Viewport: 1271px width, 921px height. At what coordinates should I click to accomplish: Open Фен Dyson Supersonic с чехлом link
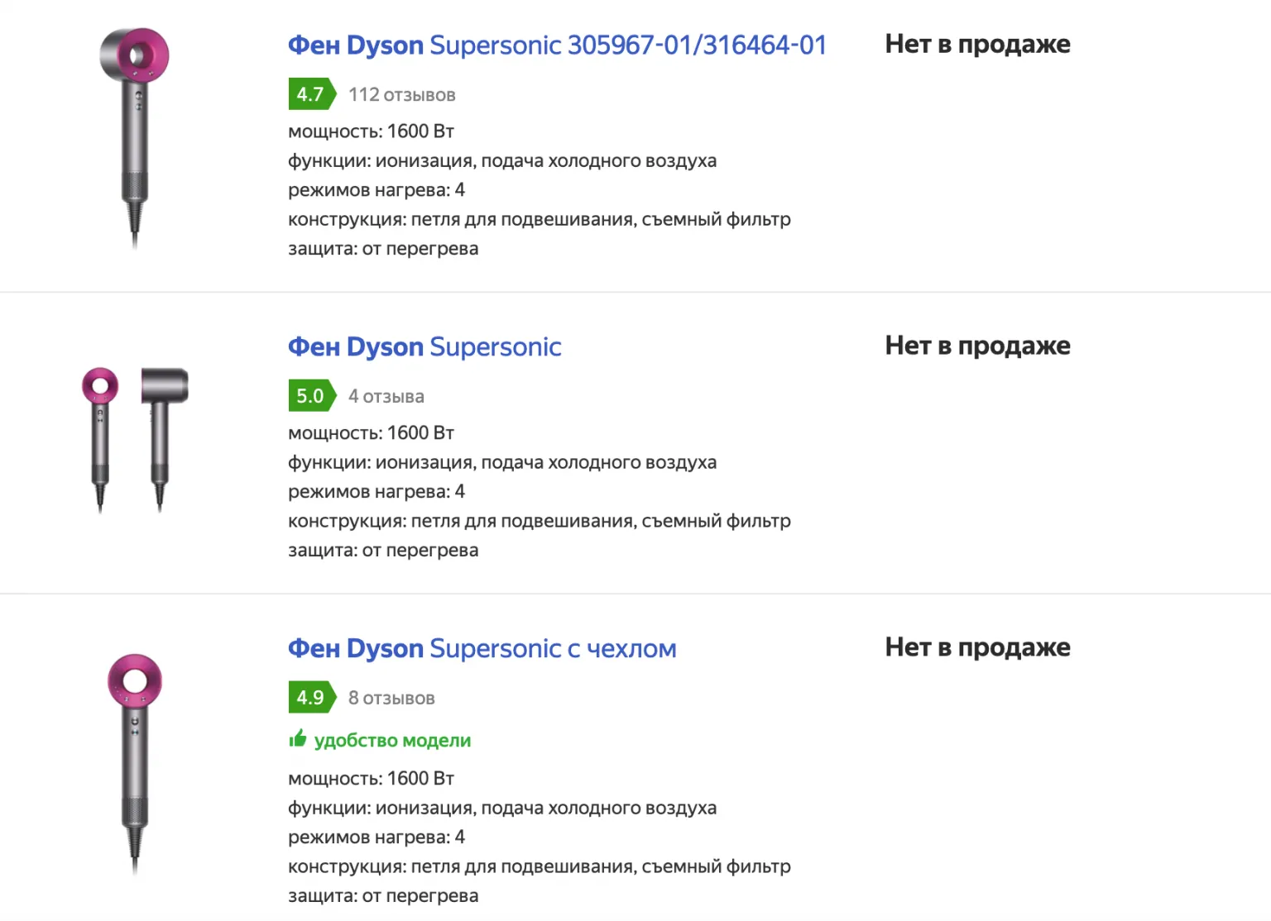tap(482, 648)
